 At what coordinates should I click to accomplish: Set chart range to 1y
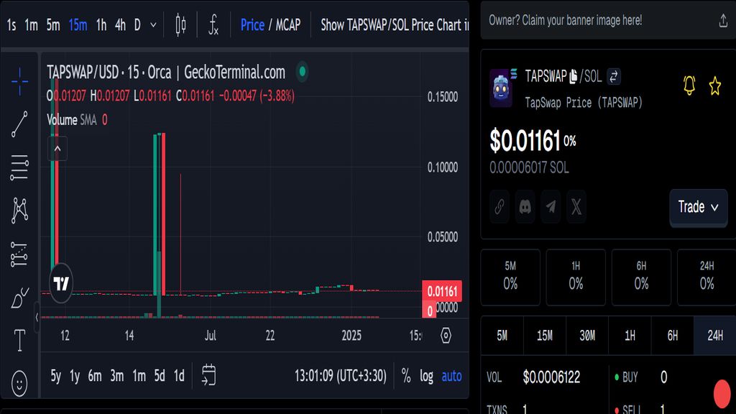pos(75,376)
